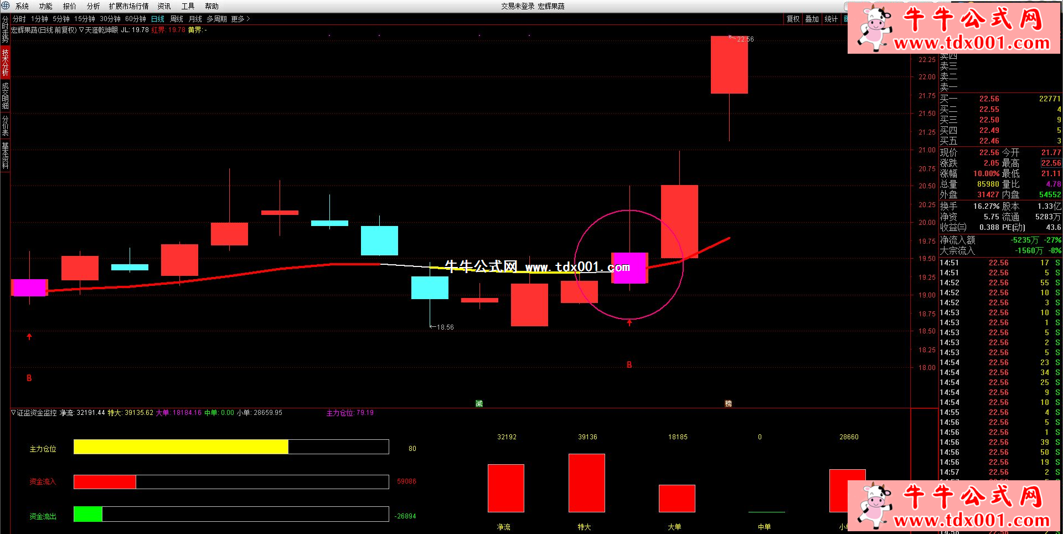Viewport: 1063px width, 534px height.
Task: Open the 帮助 menu
Action: 212,6
